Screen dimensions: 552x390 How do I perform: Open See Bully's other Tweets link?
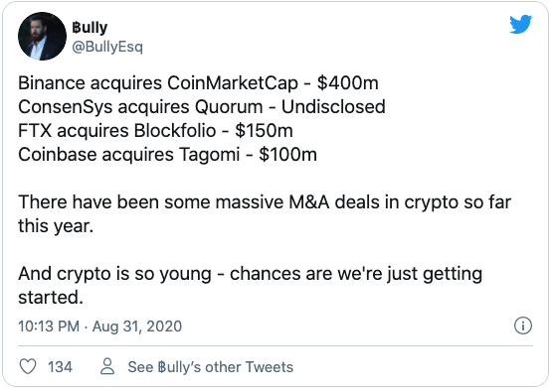pyautogui.click(x=210, y=367)
